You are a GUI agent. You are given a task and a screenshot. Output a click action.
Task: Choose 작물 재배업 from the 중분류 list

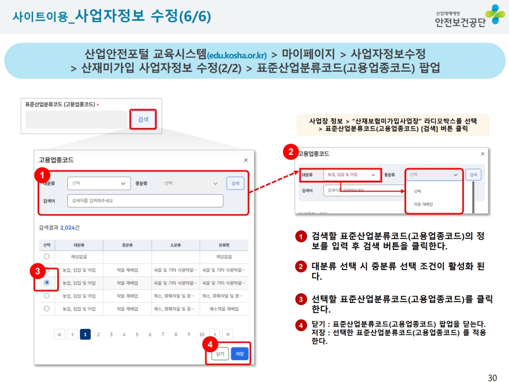pyautogui.click(x=424, y=204)
